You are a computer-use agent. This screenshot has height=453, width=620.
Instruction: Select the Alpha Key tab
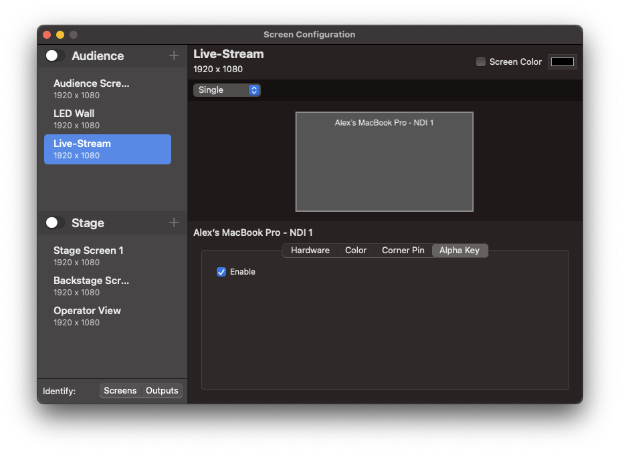tap(459, 251)
